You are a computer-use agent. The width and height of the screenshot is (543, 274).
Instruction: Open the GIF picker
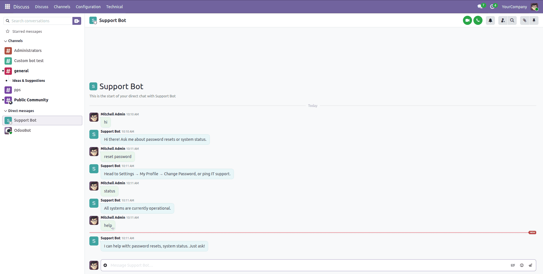click(x=513, y=265)
